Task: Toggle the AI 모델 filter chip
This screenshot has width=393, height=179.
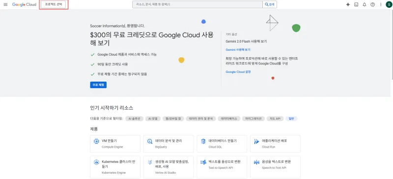Action: pyautogui.click(x=153, y=119)
